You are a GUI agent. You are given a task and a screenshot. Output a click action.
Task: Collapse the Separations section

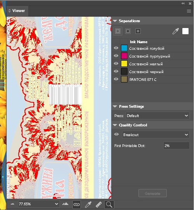(x=115, y=21)
